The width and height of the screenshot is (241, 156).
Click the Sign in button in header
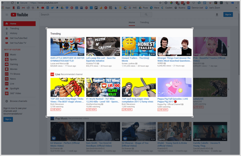pyautogui.click(x=228, y=14)
